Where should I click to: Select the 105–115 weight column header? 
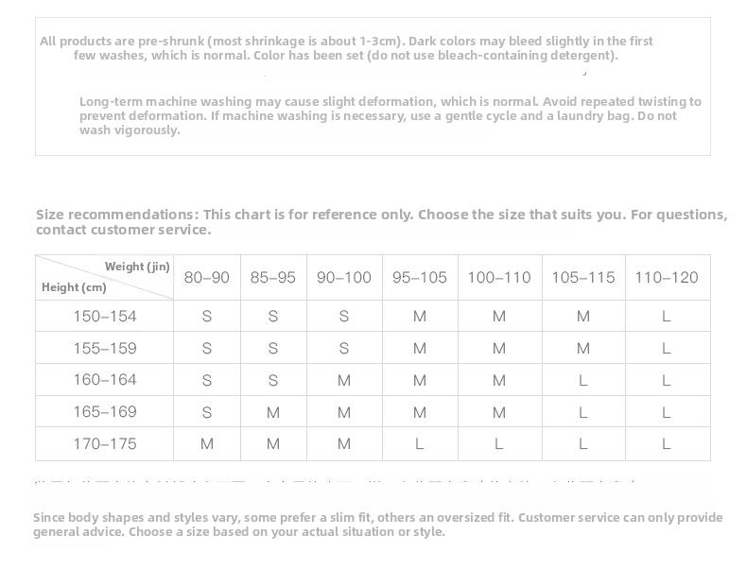[x=583, y=278]
